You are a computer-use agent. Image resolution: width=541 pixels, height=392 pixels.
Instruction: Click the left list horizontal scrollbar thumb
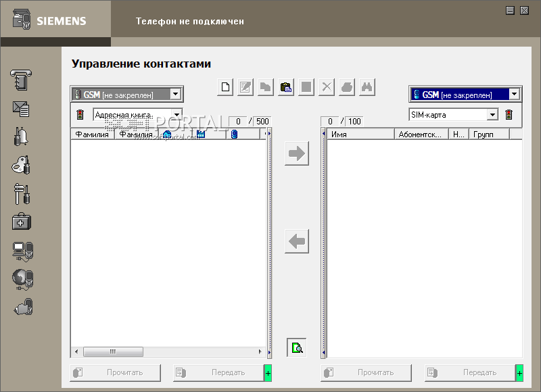[x=113, y=351]
